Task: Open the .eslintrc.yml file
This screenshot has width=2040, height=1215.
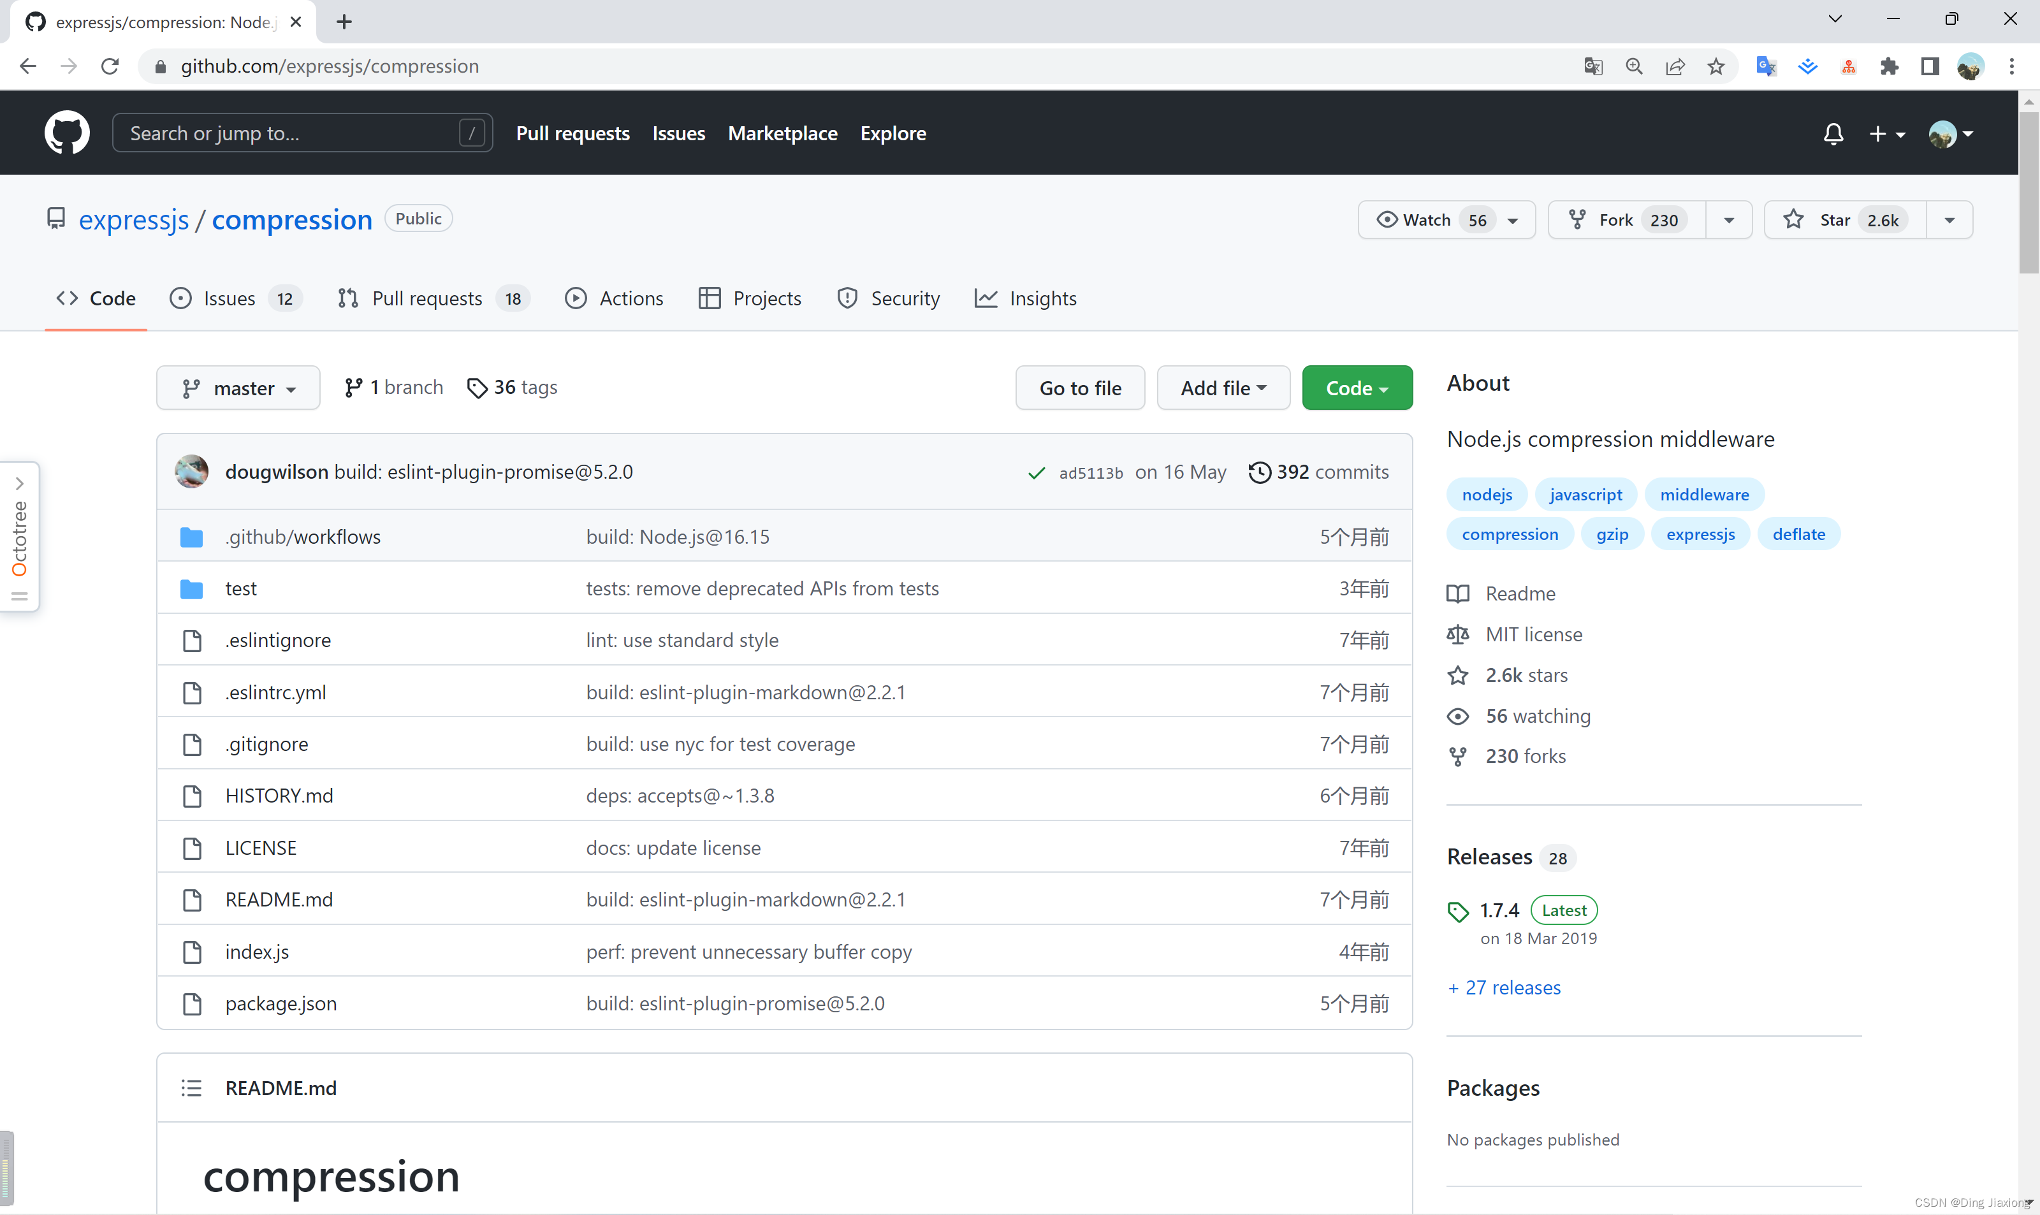Action: click(276, 692)
